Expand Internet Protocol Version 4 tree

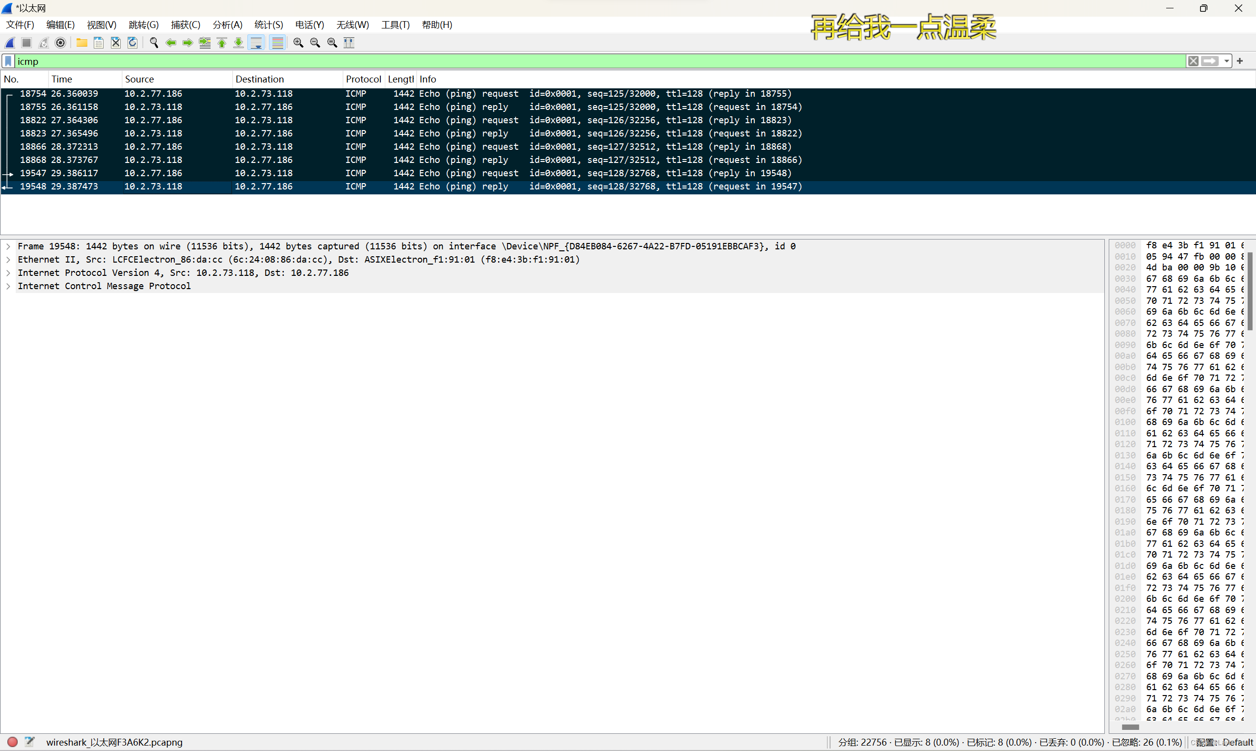pos(8,273)
